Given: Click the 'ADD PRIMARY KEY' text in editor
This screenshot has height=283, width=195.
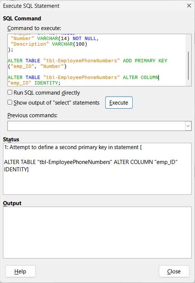Looking at the screenshot, I should [145, 61].
